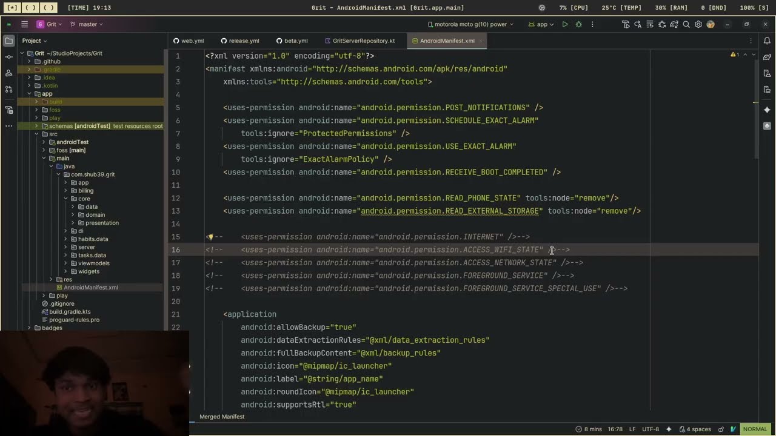The image size is (776, 436).
Task: Open editor tabs options vertical dots
Action: tap(751, 41)
